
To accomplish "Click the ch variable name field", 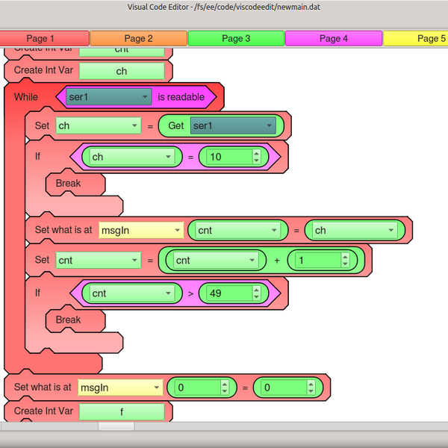I will 121,71.
